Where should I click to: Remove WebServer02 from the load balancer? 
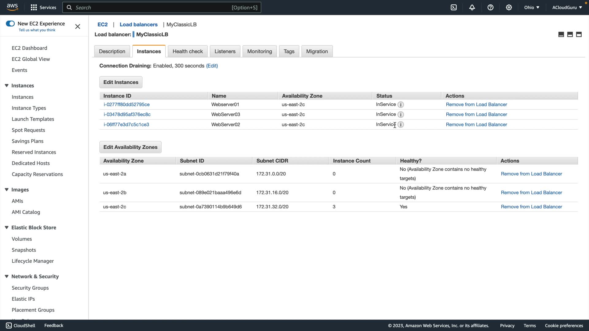476,124
